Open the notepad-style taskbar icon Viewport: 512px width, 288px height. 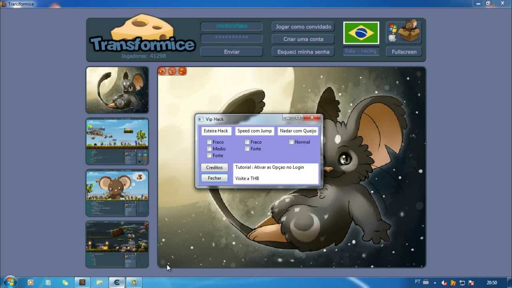pos(48,282)
